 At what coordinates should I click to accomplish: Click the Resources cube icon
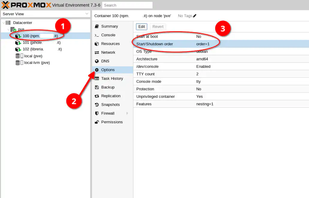click(x=97, y=44)
